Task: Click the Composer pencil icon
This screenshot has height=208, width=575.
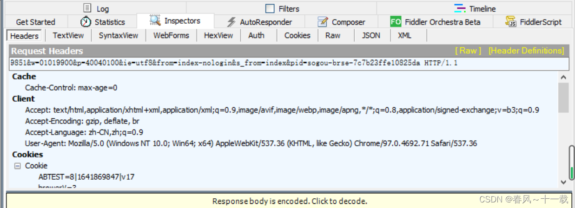Action: coord(323,21)
